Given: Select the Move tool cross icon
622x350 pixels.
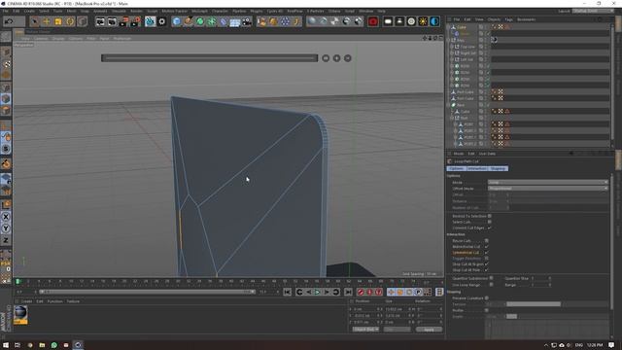Looking at the screenshot, I should pos(47,21).
